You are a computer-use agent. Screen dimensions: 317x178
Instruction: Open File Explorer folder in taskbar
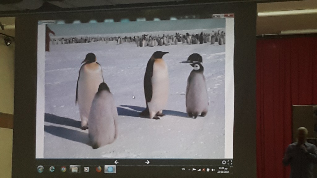[75, 169]
